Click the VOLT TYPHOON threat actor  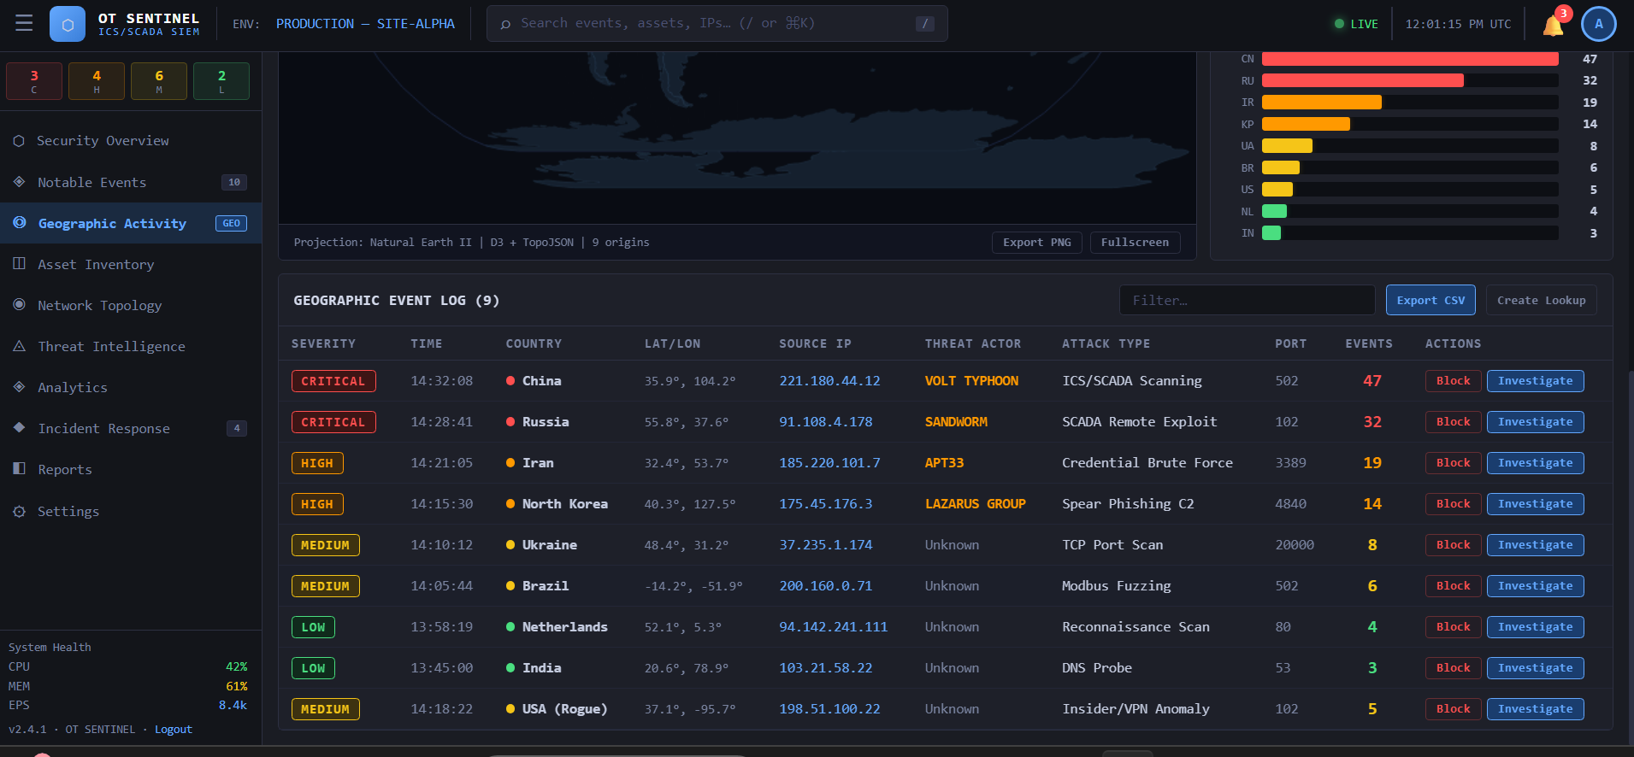pyautogui.click(x=971, y=381)
